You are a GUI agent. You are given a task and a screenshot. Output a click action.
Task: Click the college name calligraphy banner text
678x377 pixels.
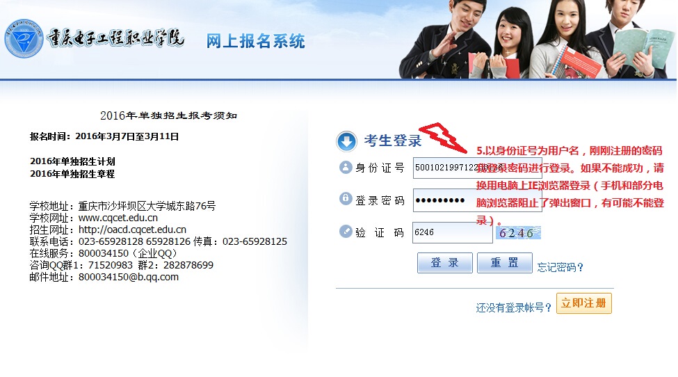[115, 38]
